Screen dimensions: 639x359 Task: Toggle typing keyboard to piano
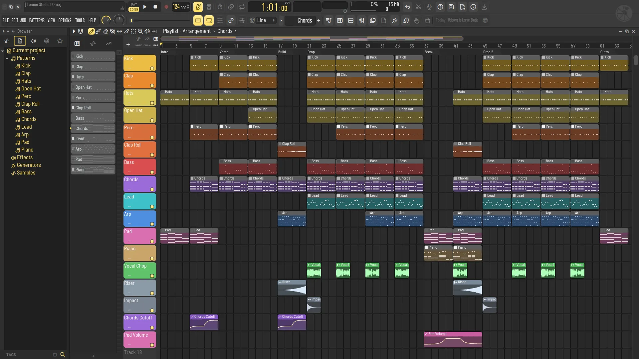(198, 21)
